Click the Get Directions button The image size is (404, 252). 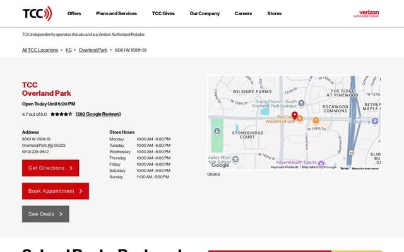(x=50, y=168)
